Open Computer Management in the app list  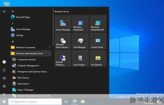tap(31, 66)
